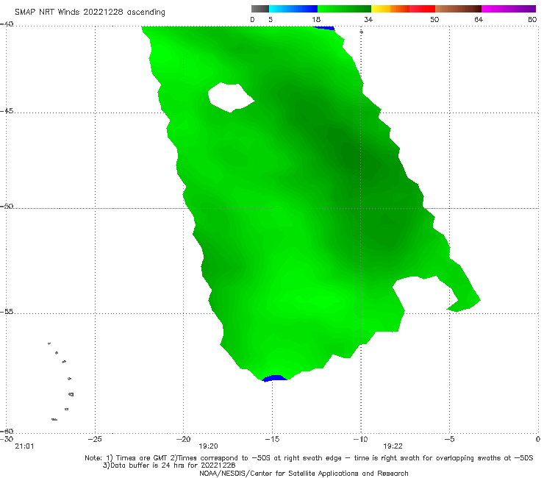
Task: Click the small island marker near -10 longitude top
Action: (361, 32)
